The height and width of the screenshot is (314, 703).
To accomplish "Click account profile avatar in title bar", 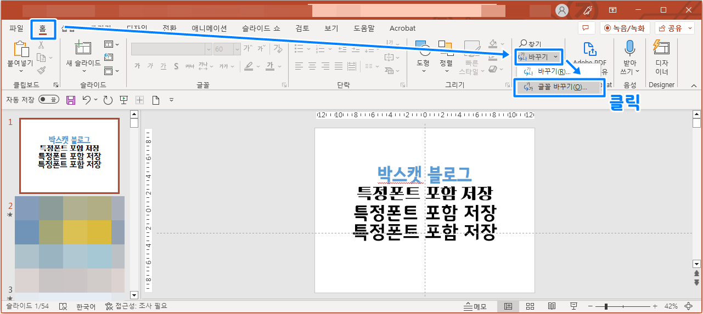I will coord(562,10).
